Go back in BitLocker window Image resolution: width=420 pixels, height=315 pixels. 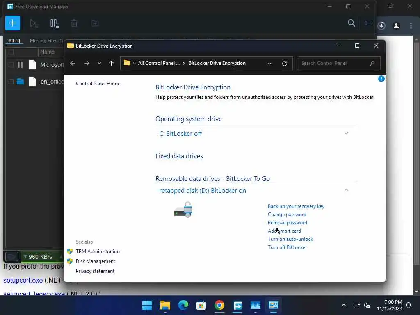click(x=73, y=63)
